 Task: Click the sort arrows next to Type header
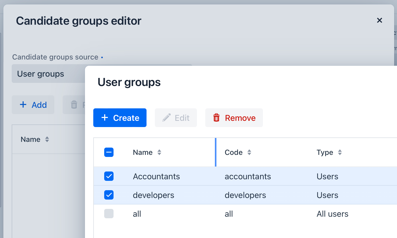(340, 152)
